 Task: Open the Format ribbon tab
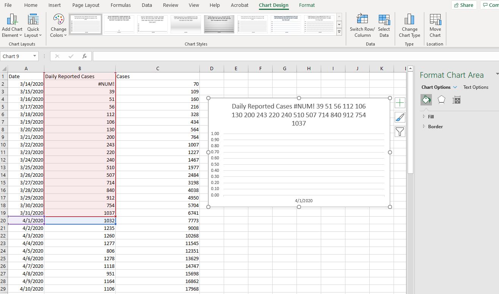click(x=307, y=5)
